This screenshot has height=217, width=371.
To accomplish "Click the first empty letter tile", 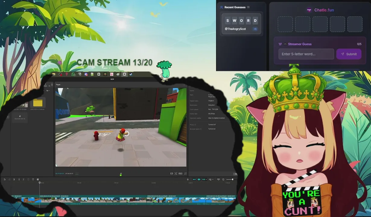I will pos(285,24).
